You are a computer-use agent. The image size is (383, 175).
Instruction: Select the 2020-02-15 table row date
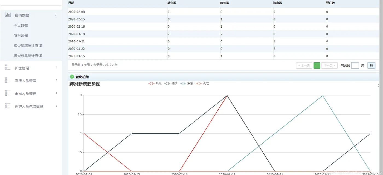[x=76, y=19]
